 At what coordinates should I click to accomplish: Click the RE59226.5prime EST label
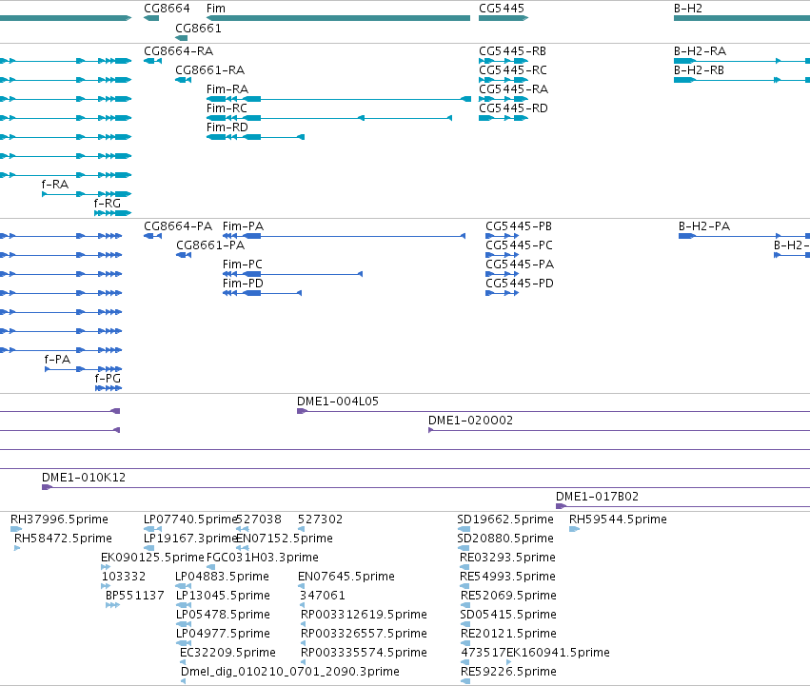tap(508, 672)
